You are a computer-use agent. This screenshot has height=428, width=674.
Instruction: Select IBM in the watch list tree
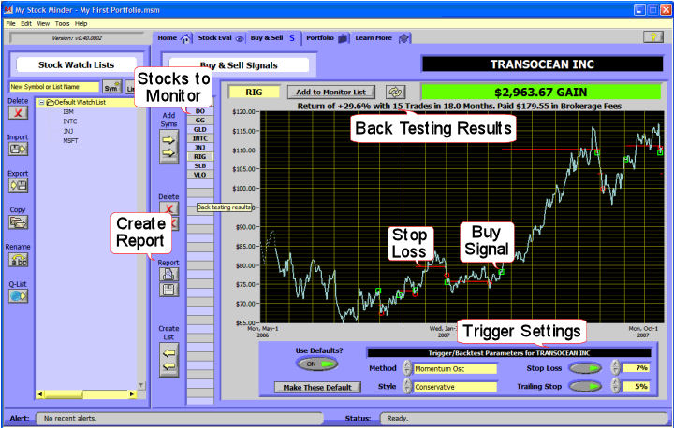click(68, 111)
